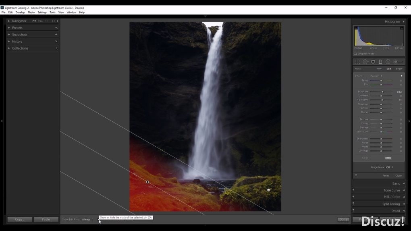
Task: Click the Lightroom app icon in title bar
Action: (2, 8)
